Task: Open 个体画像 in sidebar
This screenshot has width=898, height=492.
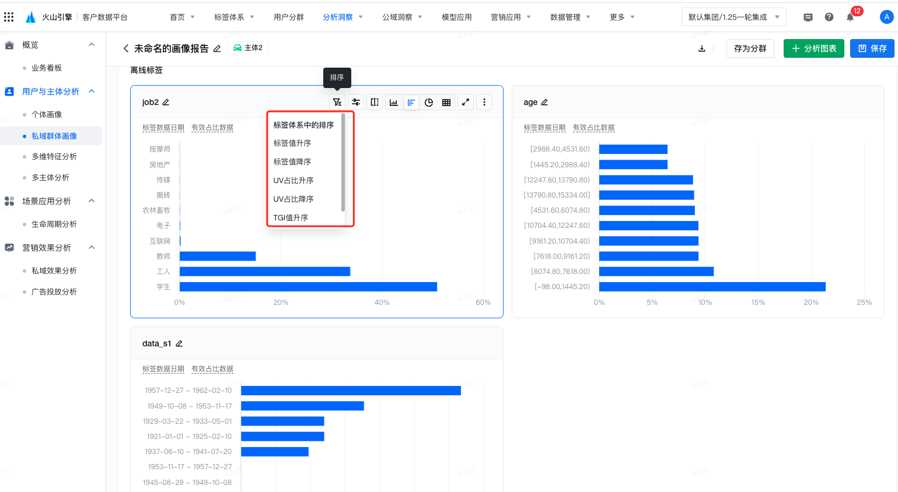Action: (x=47, y=115)
